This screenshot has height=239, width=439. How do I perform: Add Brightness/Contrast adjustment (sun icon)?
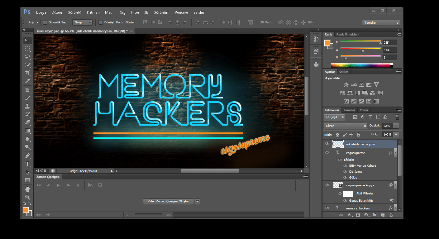(346, 84)
